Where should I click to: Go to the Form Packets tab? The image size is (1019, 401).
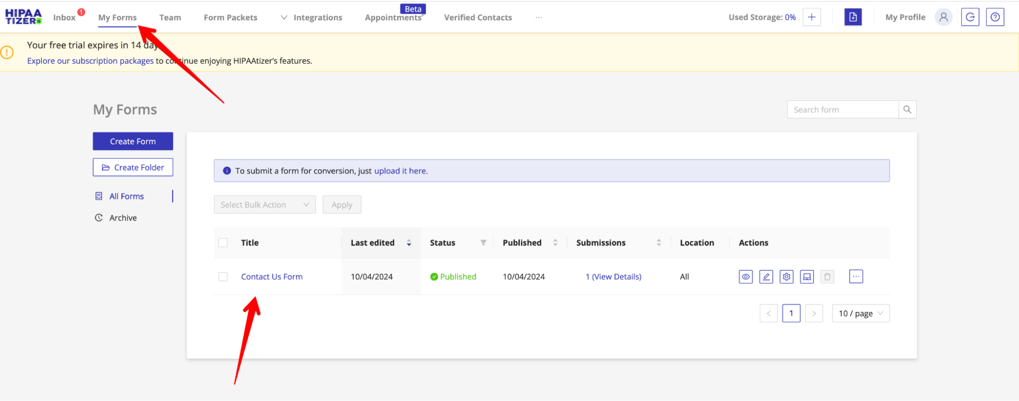pyautogui.click(x=230, y=17)
